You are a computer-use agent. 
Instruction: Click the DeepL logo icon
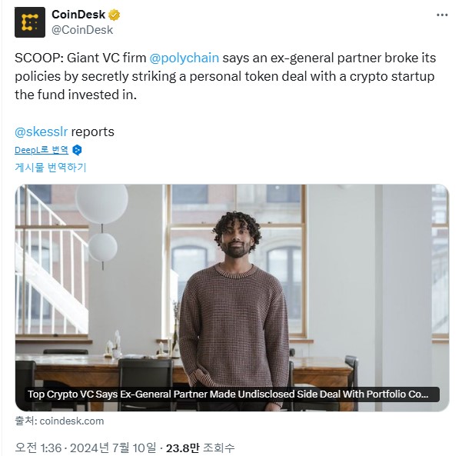pos(77,150)
